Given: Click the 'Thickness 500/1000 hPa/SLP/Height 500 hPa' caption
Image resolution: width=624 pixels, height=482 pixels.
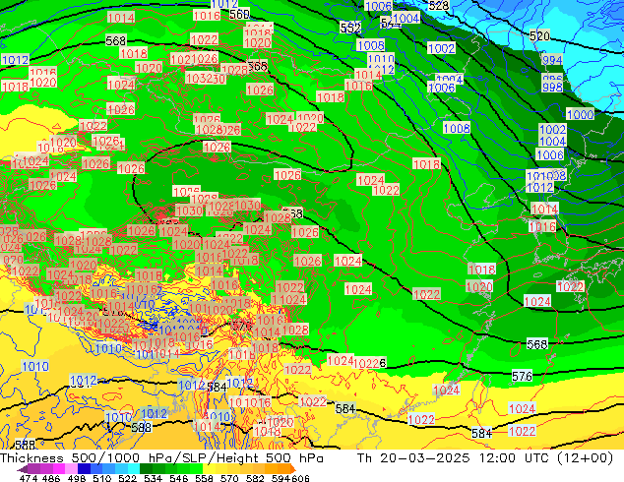Looking at the screenshot, I should pyautogui.click(x=161, y=458).
